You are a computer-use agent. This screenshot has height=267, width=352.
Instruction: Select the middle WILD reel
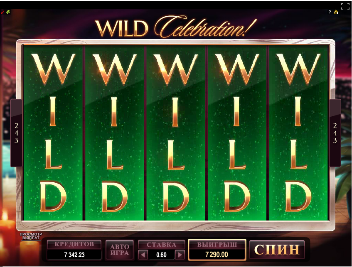[175, 133]
